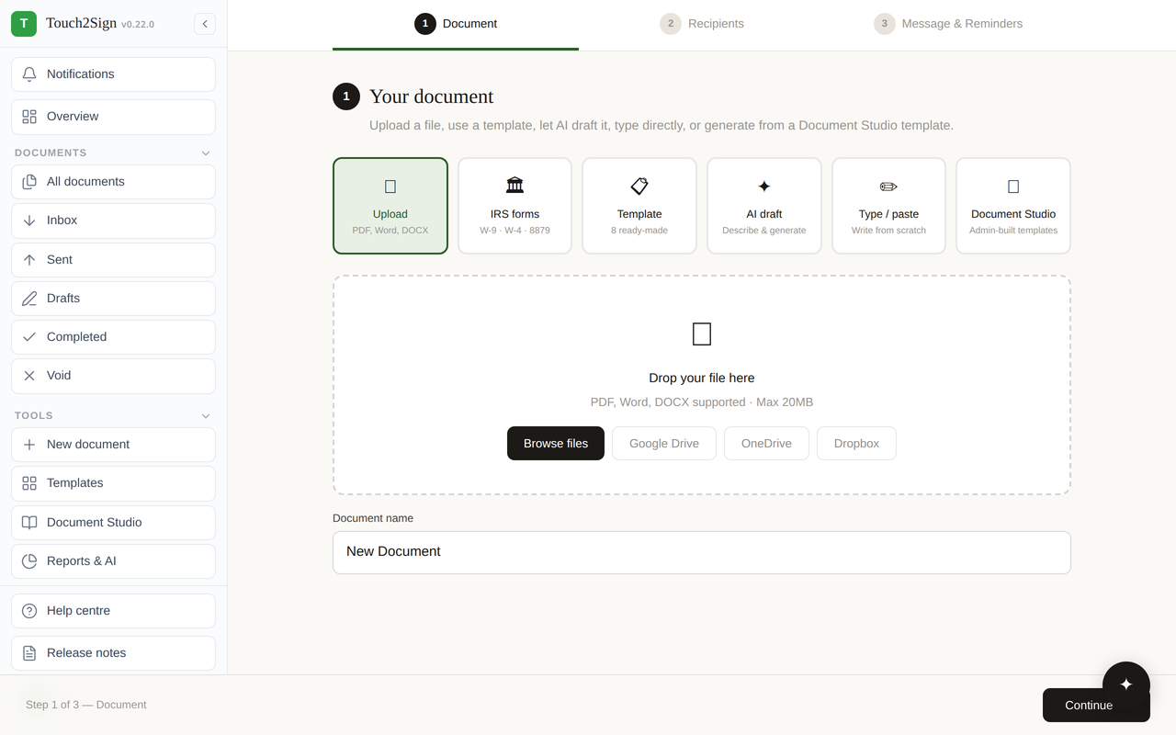Click the Release notes page icon

(x=29, y=653)
